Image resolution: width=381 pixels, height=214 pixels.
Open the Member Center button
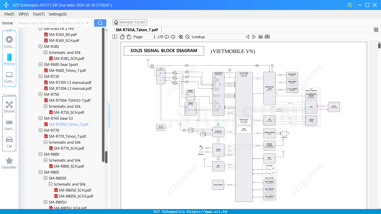130,22
